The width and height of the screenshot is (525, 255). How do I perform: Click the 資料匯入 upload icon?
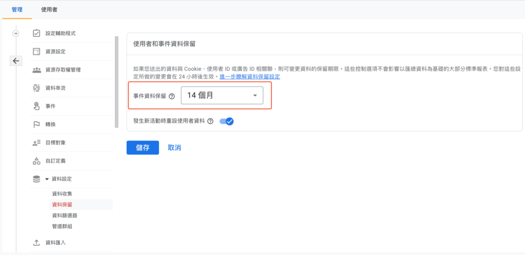click(x=36, y=243)
